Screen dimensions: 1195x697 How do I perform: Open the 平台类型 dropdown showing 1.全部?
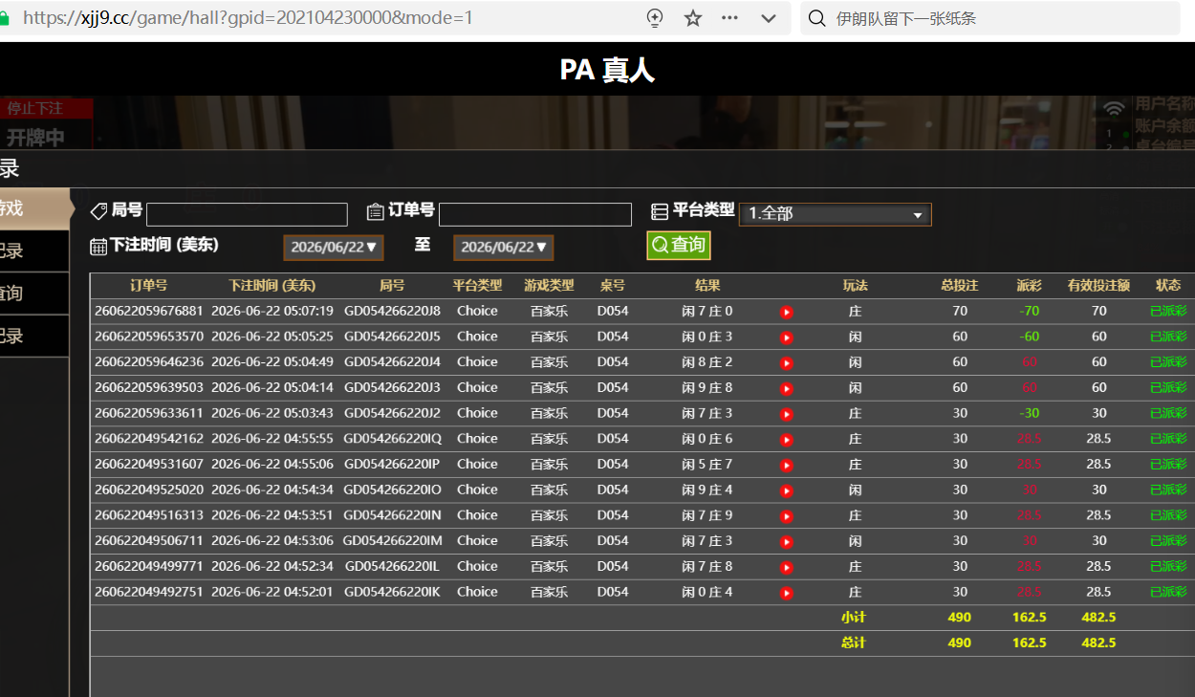coord(836,214)
